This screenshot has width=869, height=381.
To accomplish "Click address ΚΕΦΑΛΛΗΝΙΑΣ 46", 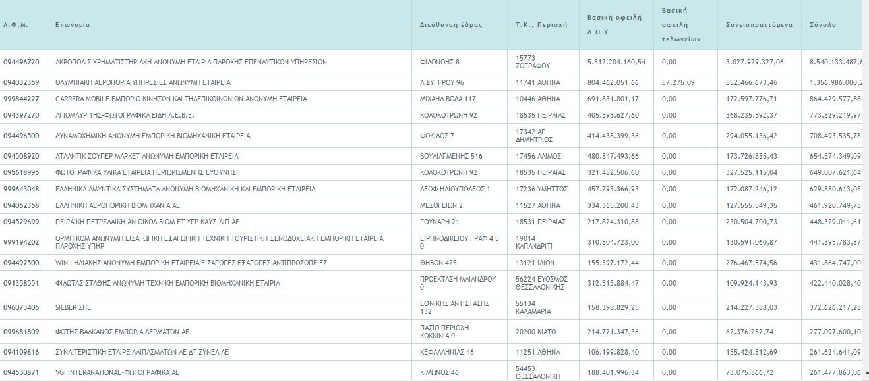I will (x=446, y=352).
